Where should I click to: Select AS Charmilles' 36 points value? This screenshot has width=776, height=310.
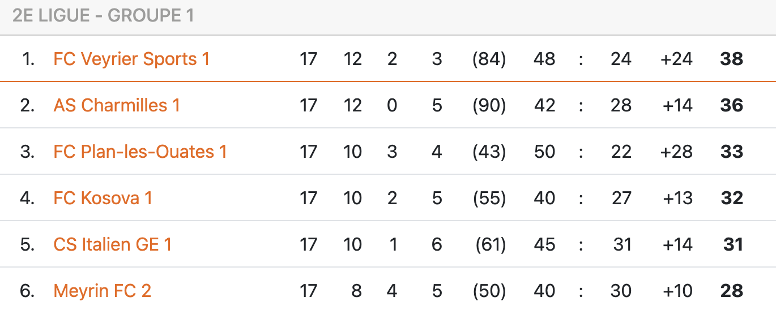tap(731, 105)
